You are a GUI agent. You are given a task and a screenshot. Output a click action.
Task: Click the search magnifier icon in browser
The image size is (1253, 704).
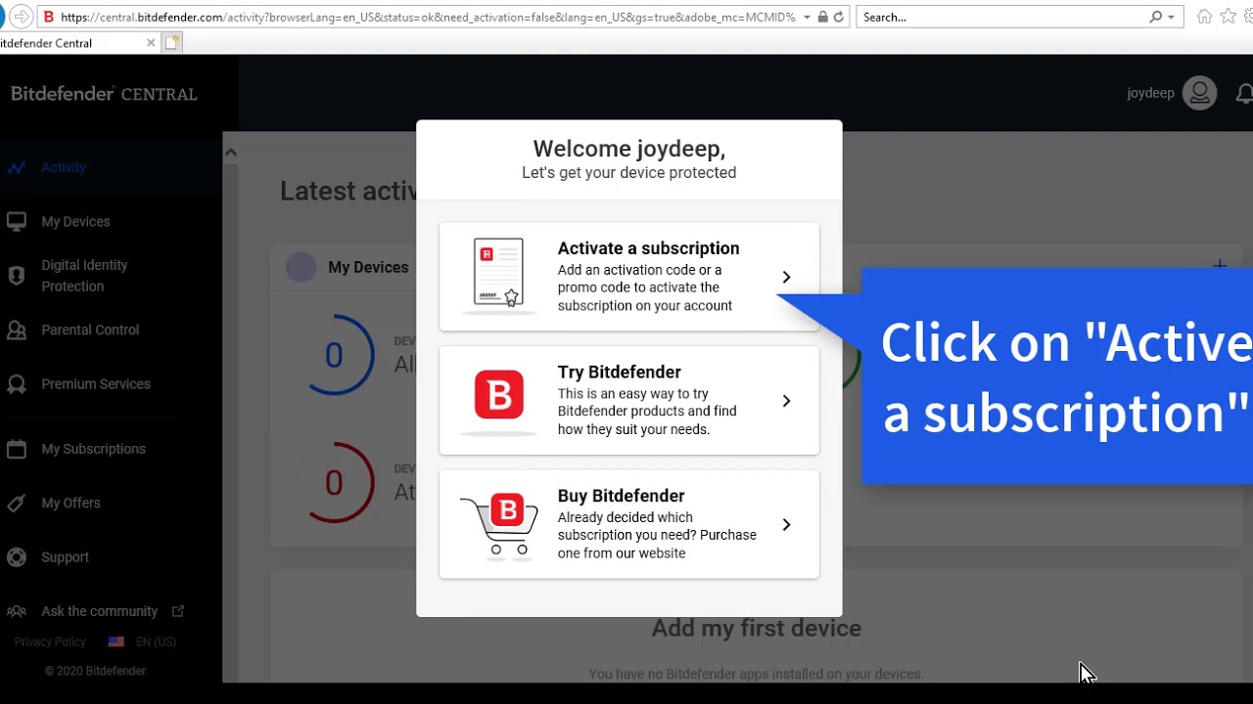(x=1156, y=17)
